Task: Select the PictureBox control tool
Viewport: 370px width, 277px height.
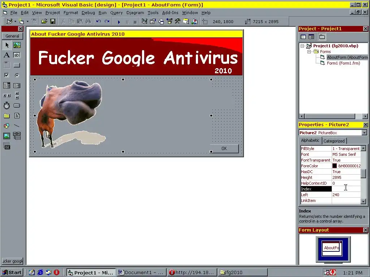Action: (17, 45)
